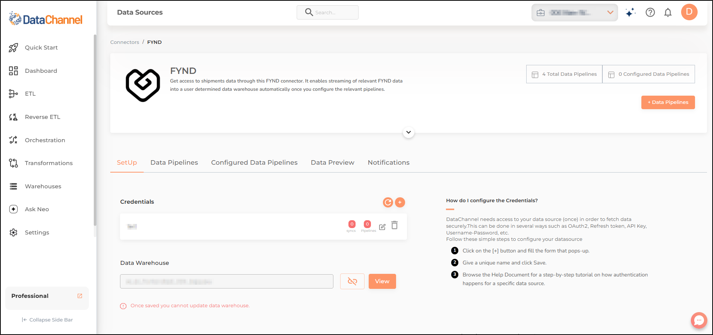The image size is (713, 335).
Task: Open the Dashboard grid icon
Action: pyautogui.click(x=14, y=71)
